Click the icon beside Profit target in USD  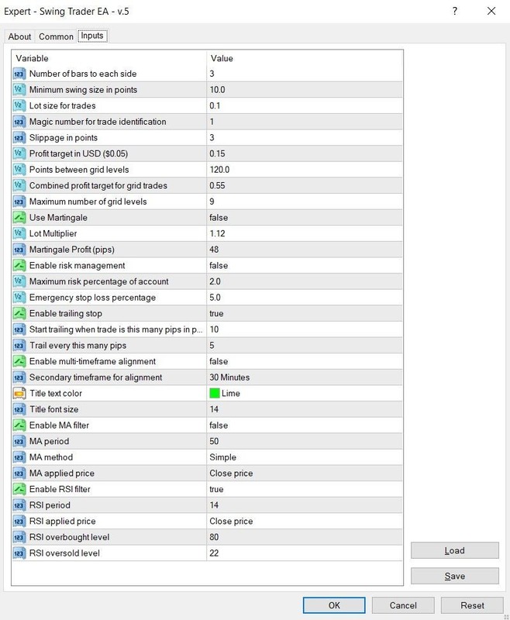click(x=19, y=153)
